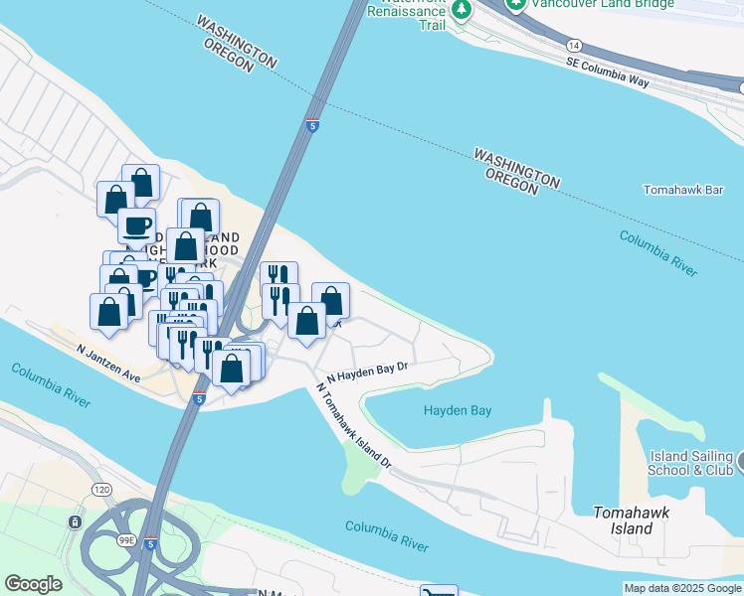Click the restaurant marker east of I-5
The width and height of the screenshot is (744, 596).
click(x=280, y=302)
